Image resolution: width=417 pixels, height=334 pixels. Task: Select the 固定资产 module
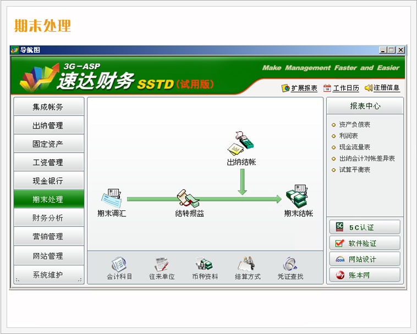coord(49,143)
